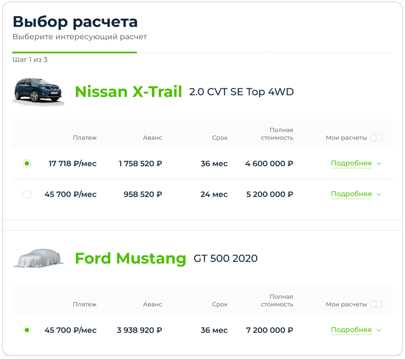This screenshot has width=405, height=359.
Task: Enable Мои расчеты switch for Ford Mustang
Action: pyautogui.click(x=376, y=304)
